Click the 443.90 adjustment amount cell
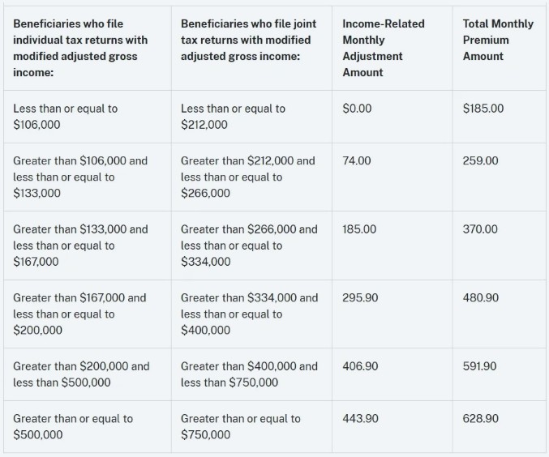Image resolution: width=549 pixels, height=457 pixels. 360,418
